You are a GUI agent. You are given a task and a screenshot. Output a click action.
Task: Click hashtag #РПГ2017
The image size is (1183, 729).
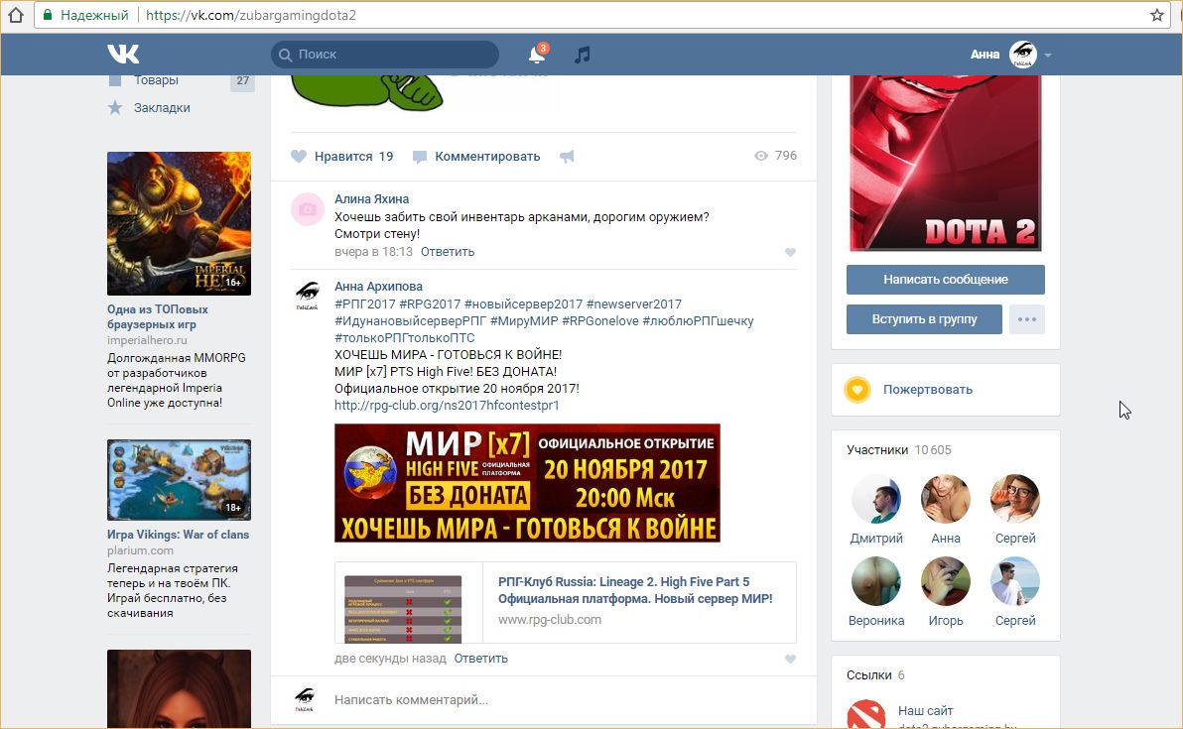[365, 304]
